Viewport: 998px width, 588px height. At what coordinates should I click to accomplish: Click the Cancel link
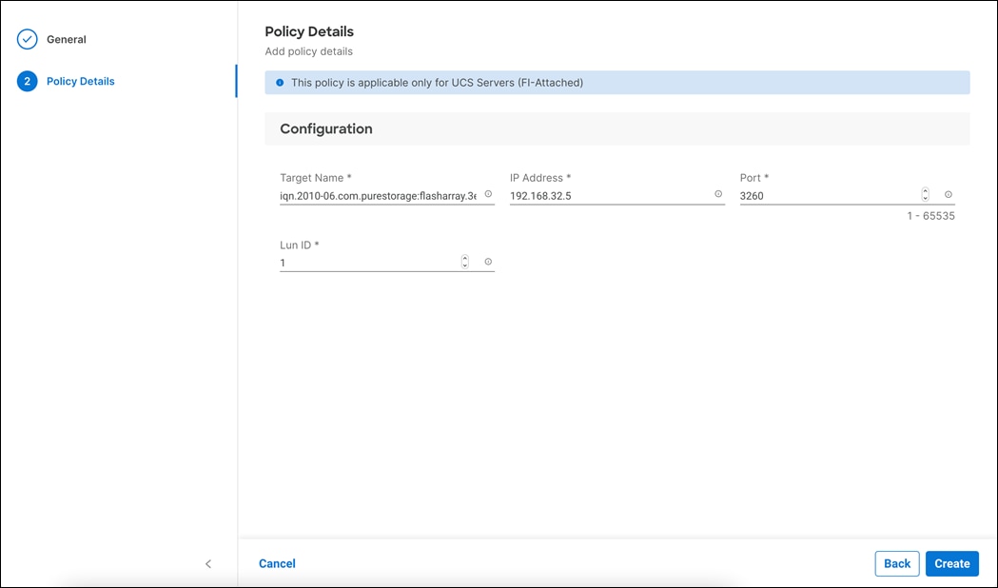[x=277, y=563]
